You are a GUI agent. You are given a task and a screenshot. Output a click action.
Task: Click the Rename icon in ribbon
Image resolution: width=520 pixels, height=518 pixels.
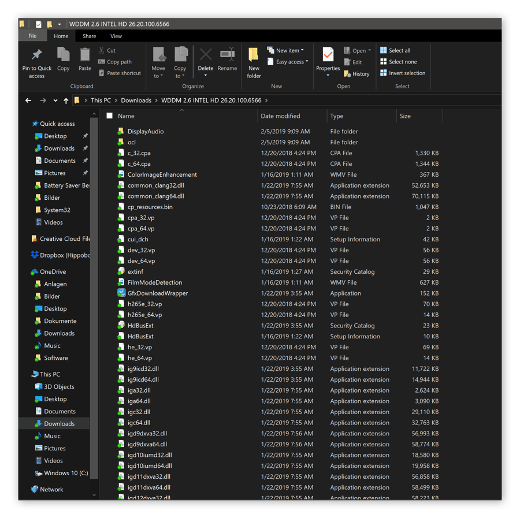tap(227, 55)
